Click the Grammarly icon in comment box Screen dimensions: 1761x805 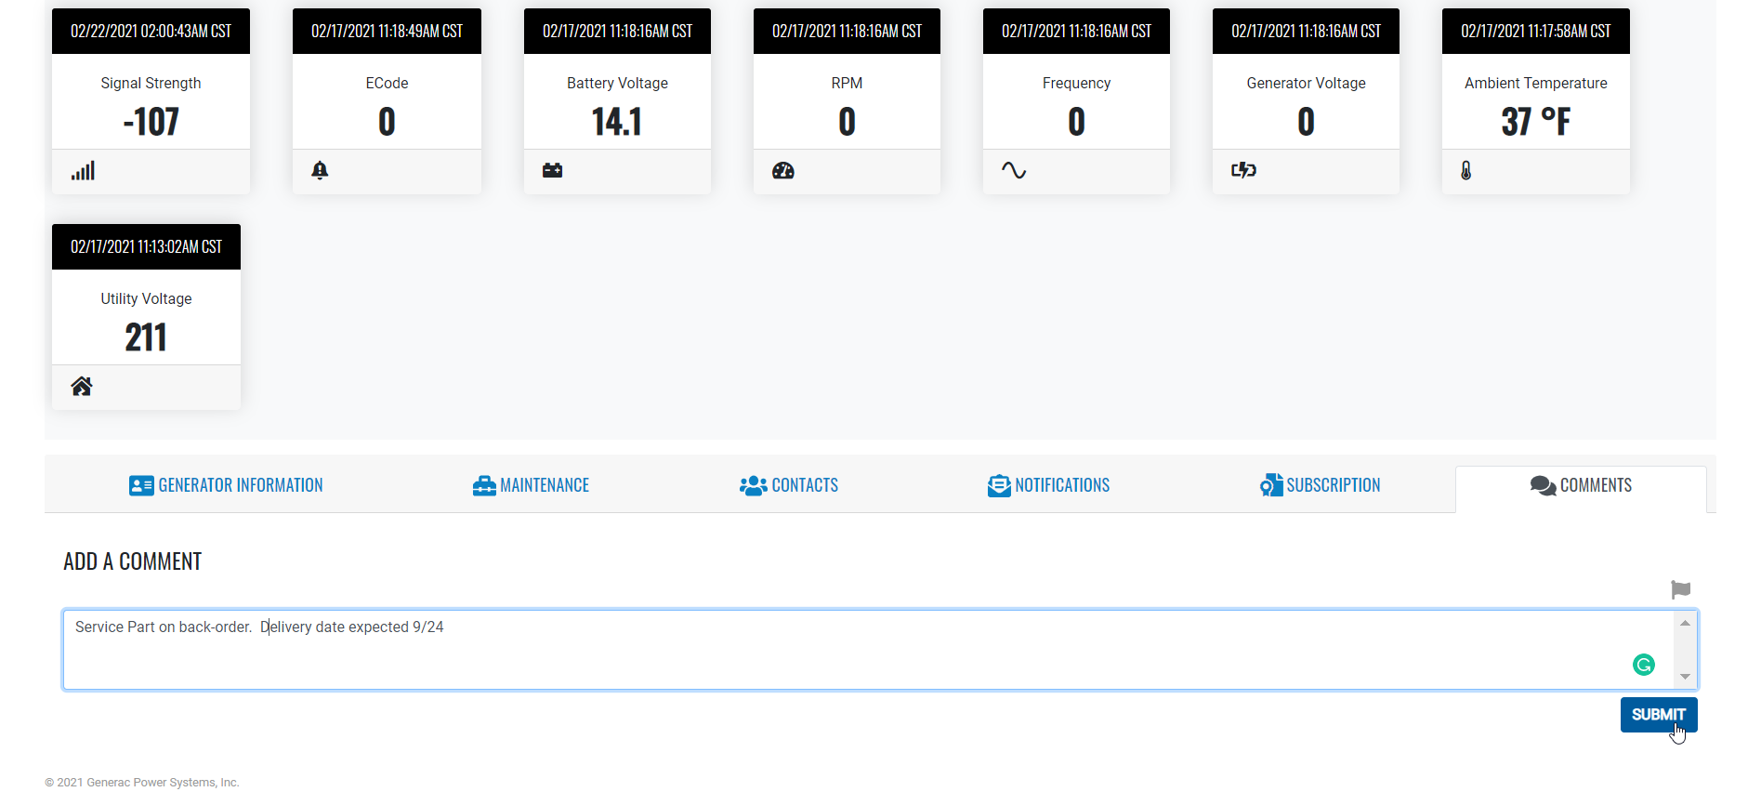click(1644, 665)
